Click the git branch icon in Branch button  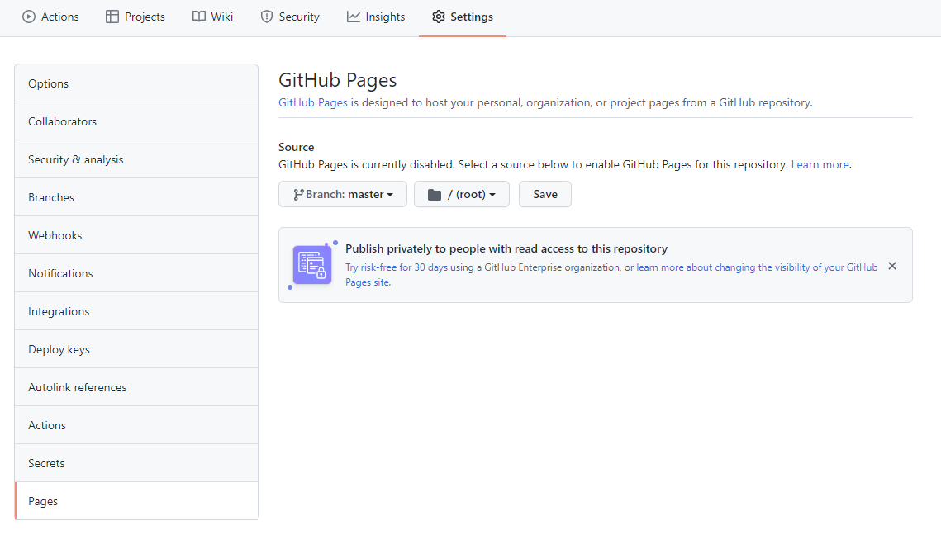point(298,194)
